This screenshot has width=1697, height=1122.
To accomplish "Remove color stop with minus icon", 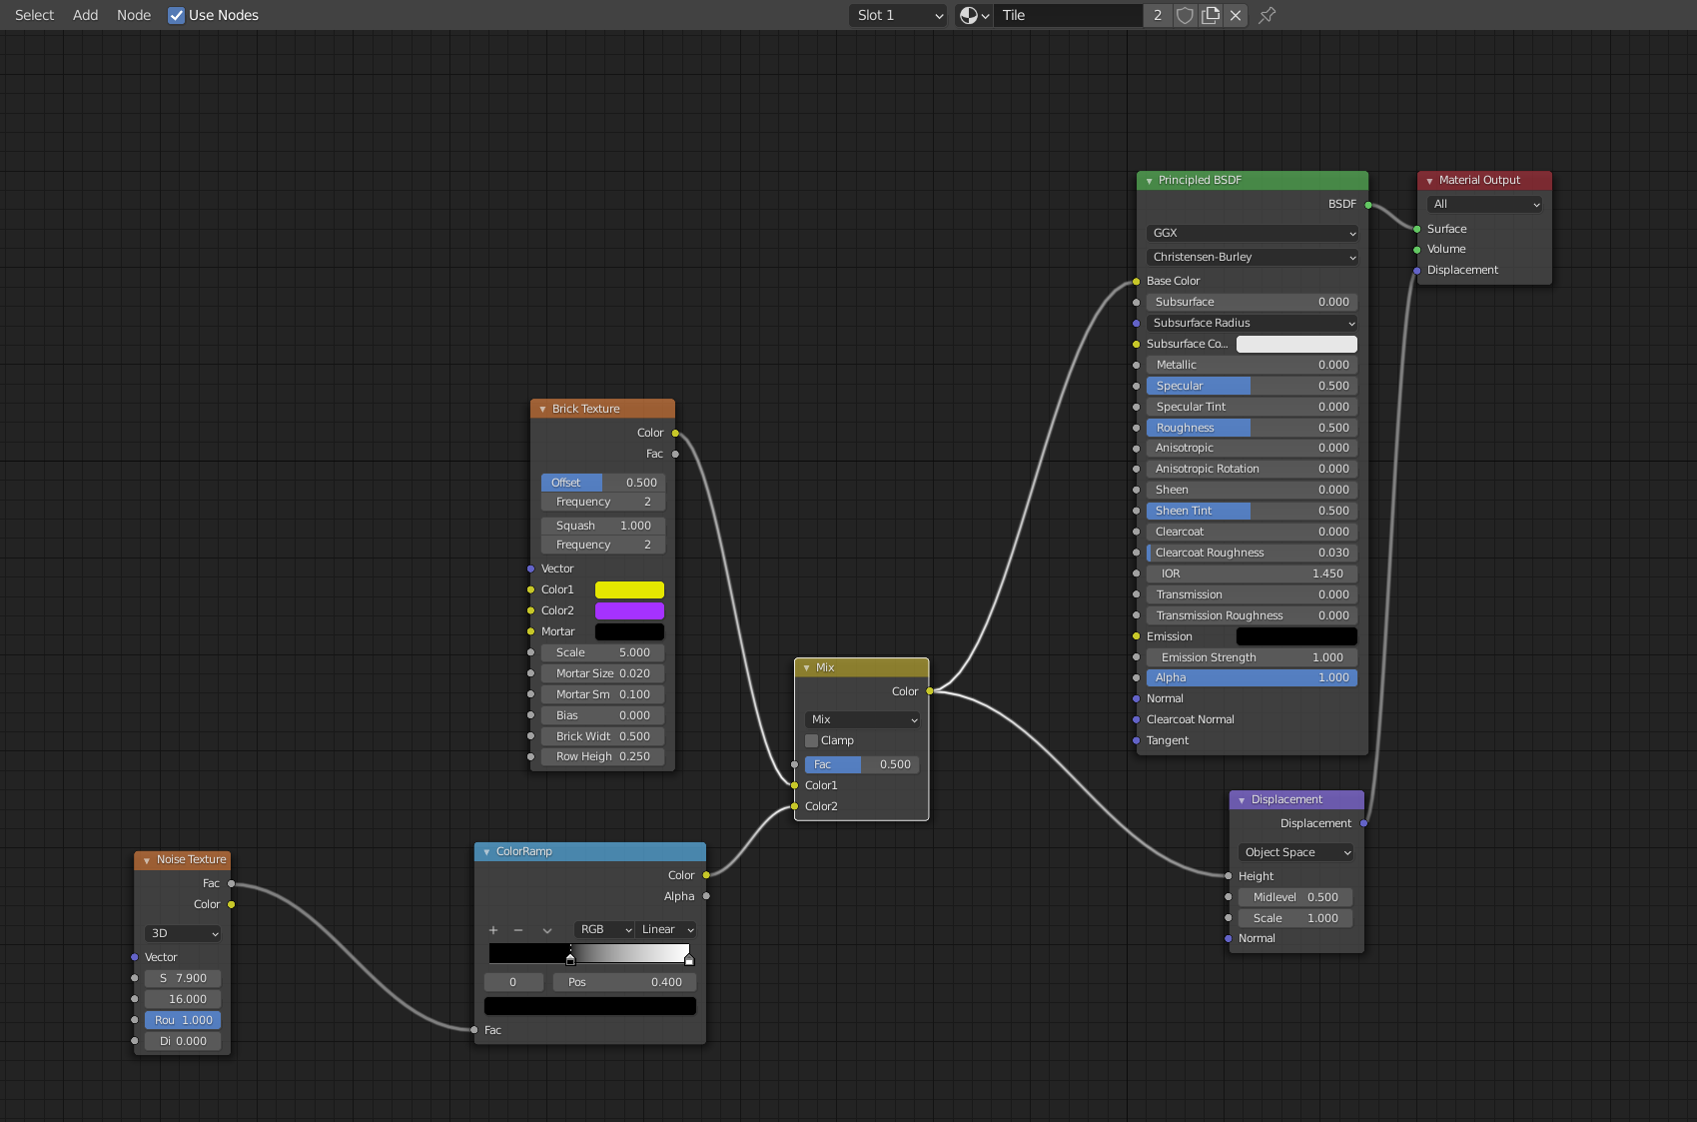I will coord(518,930).
